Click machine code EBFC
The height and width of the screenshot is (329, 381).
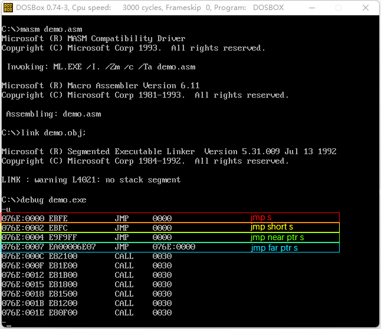pyautogui.click(x=58, y=228)
